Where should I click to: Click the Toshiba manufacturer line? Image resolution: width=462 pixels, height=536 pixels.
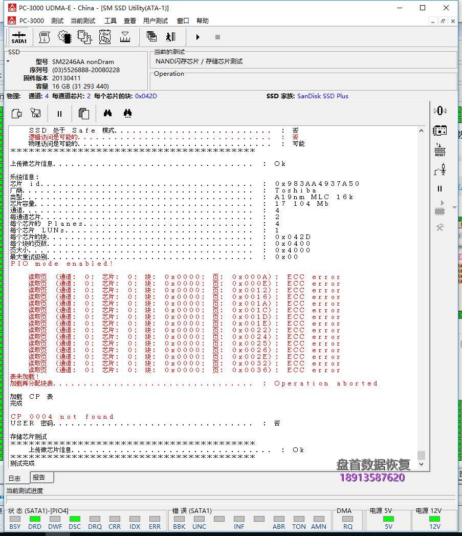coord(163,190)
